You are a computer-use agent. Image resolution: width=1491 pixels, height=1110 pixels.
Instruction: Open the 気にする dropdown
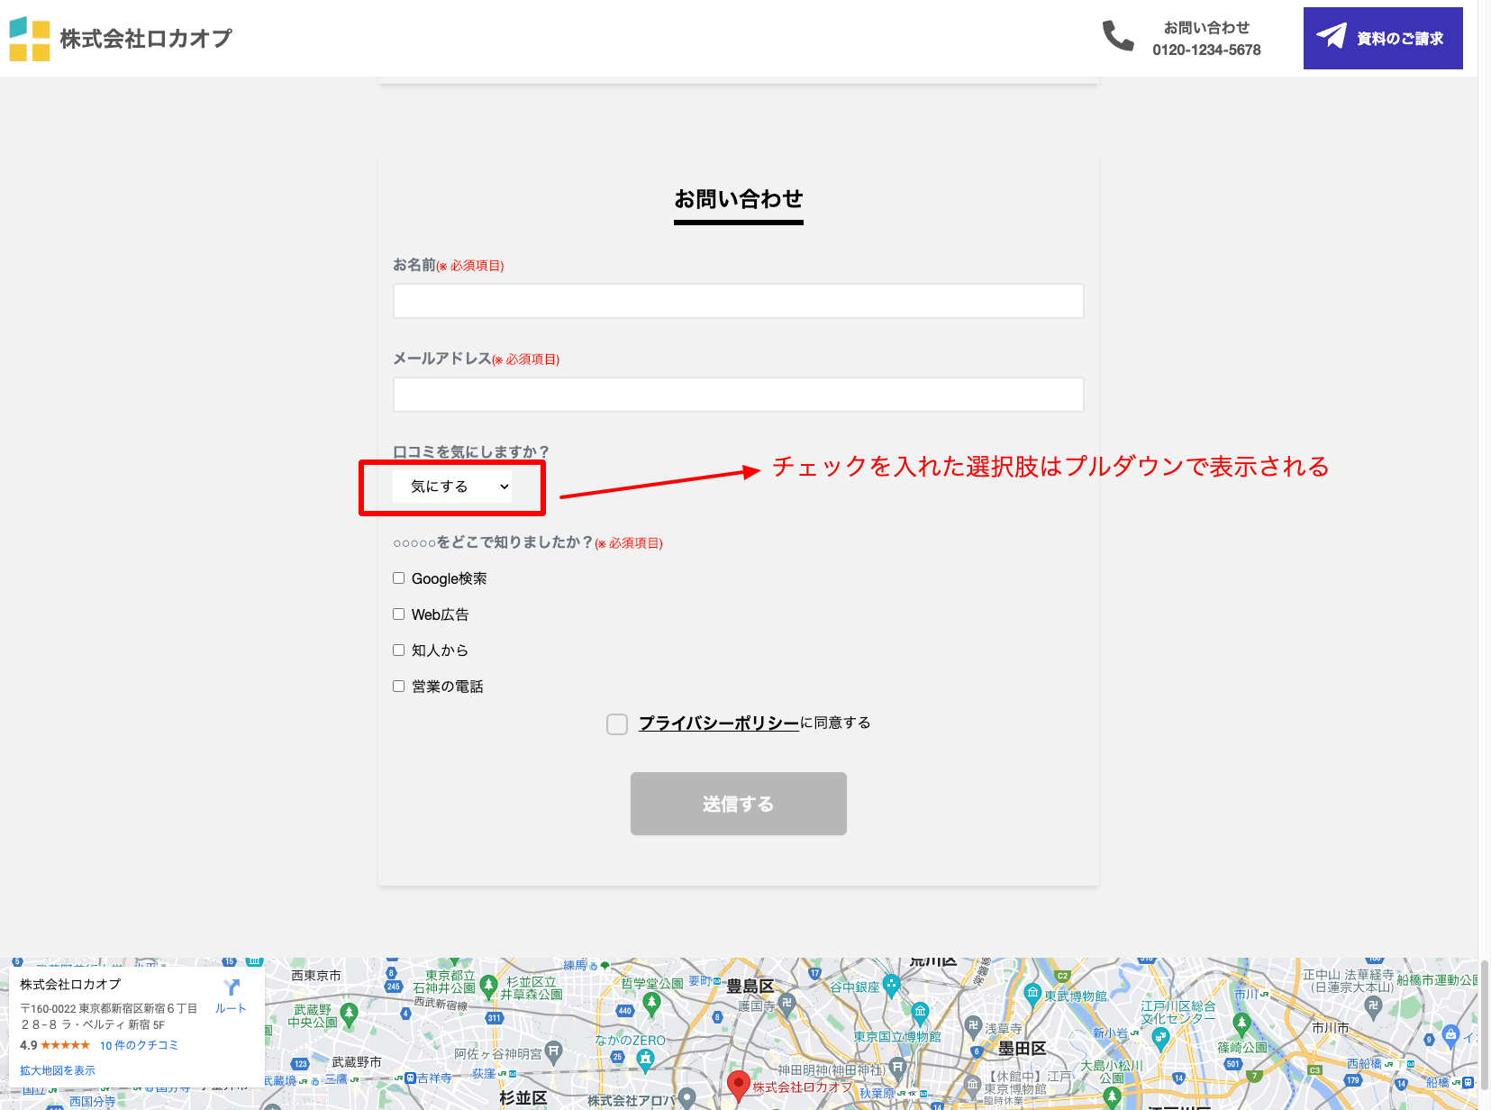pyautogui.click(x=452, y=487)
